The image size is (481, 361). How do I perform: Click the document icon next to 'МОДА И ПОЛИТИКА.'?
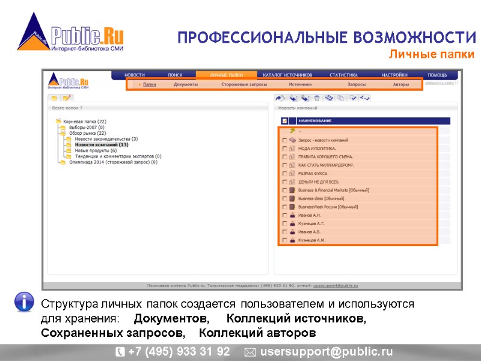point(292,148)
